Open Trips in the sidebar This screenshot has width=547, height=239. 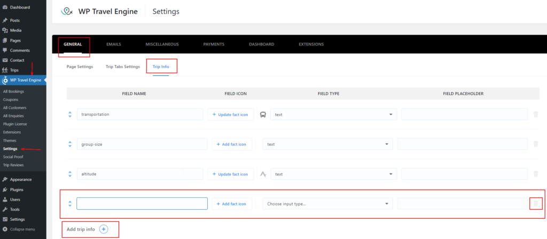[x=14, y=70]
